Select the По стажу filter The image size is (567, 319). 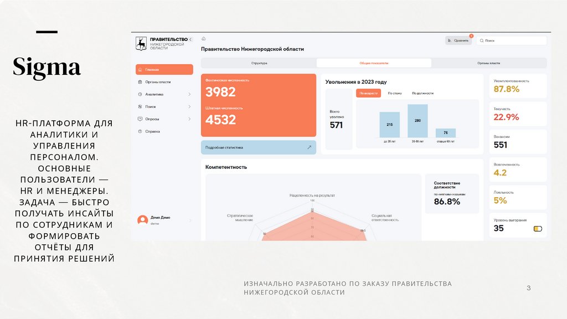395,93
